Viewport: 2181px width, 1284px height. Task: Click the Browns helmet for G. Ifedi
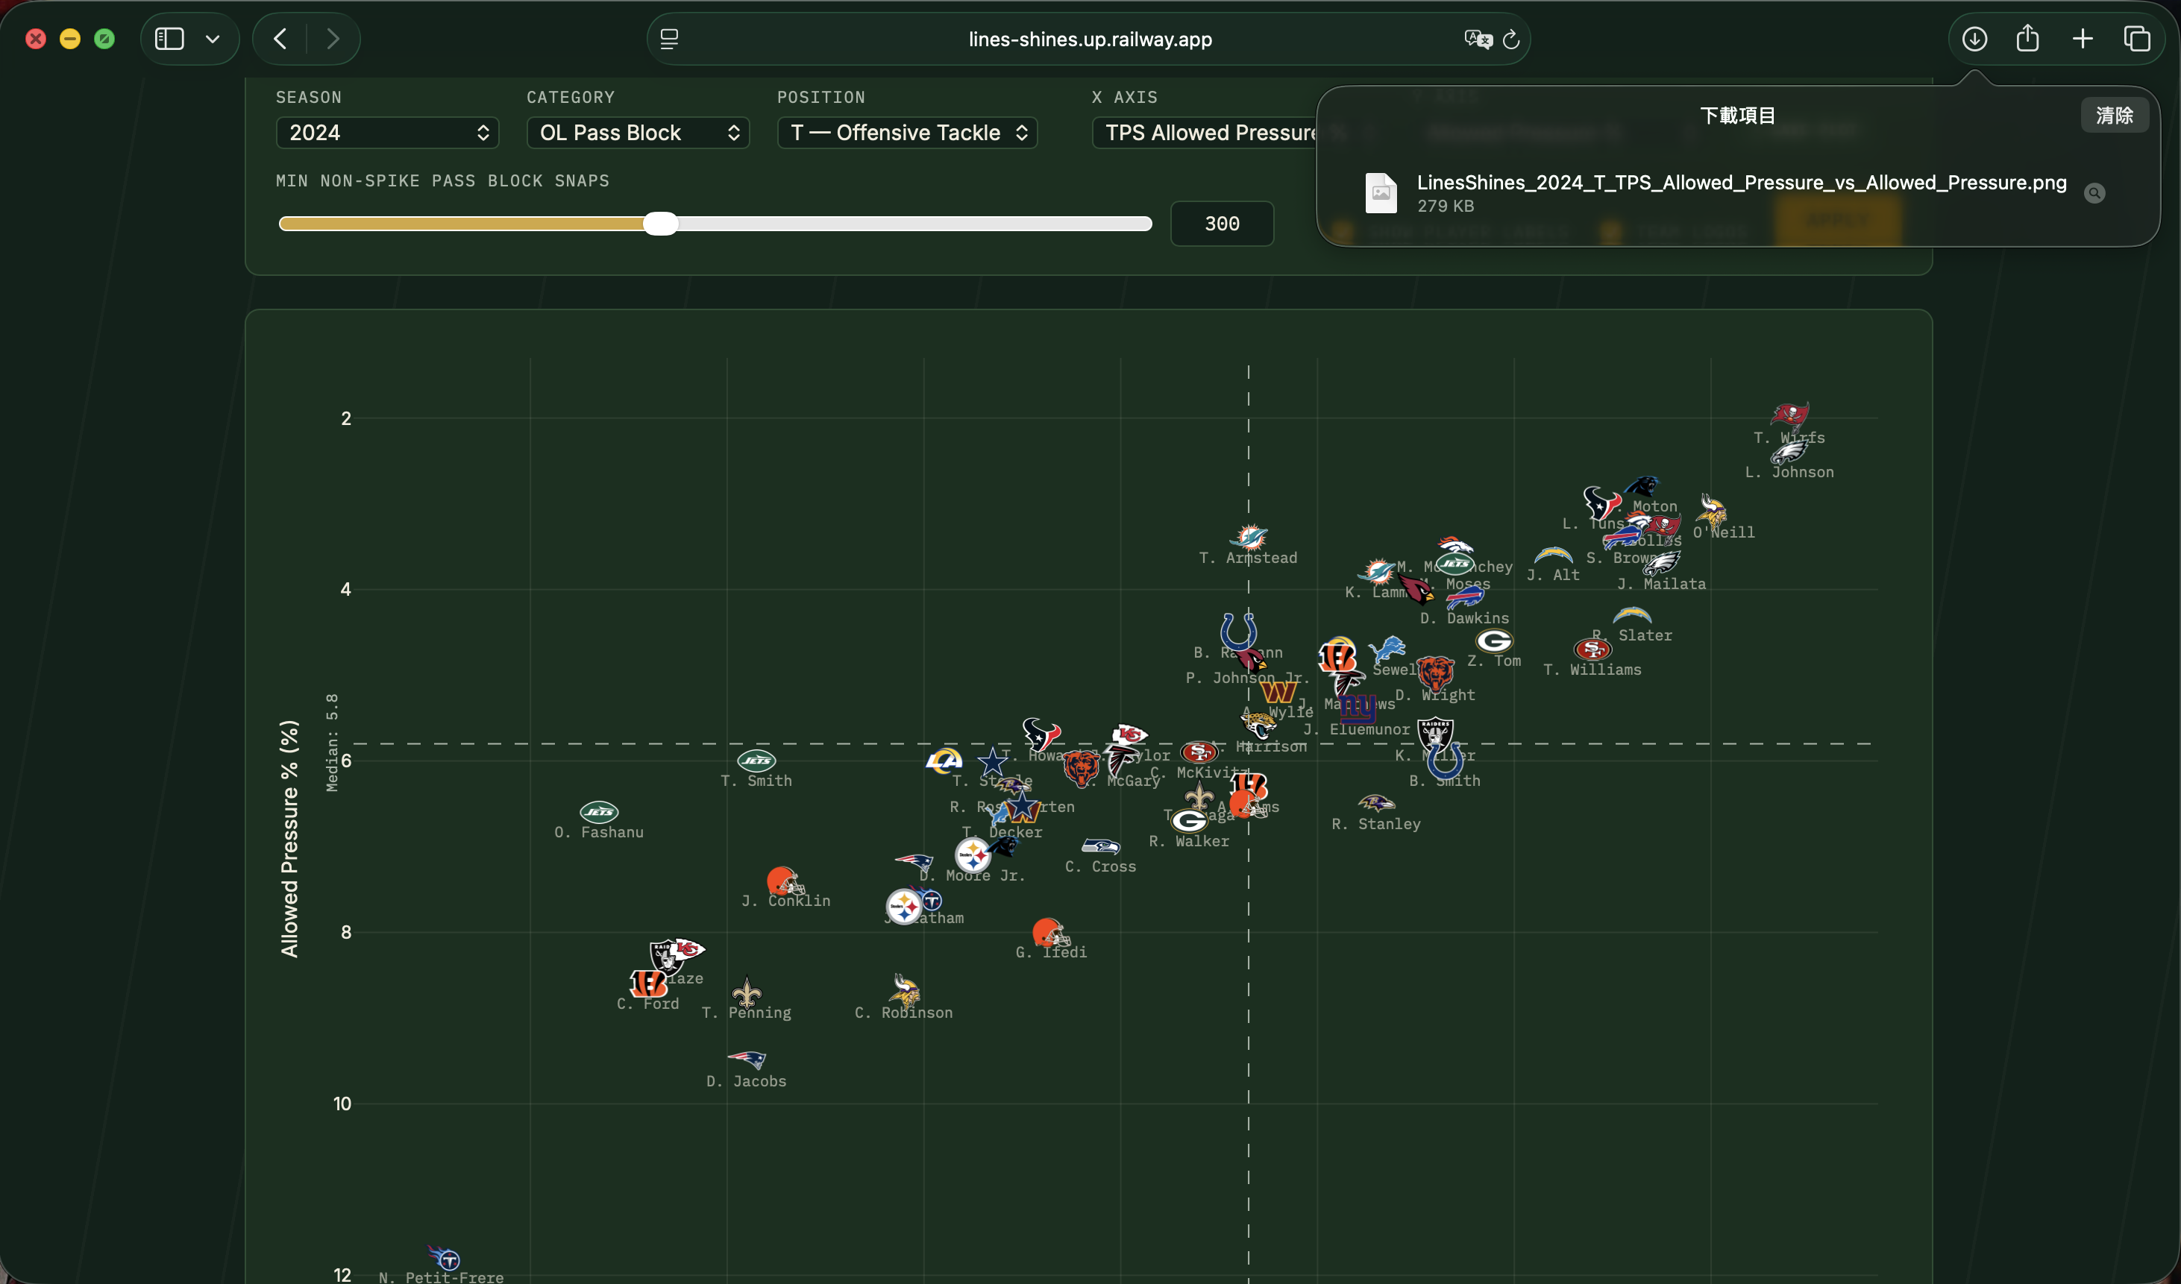pos(1051,933)
